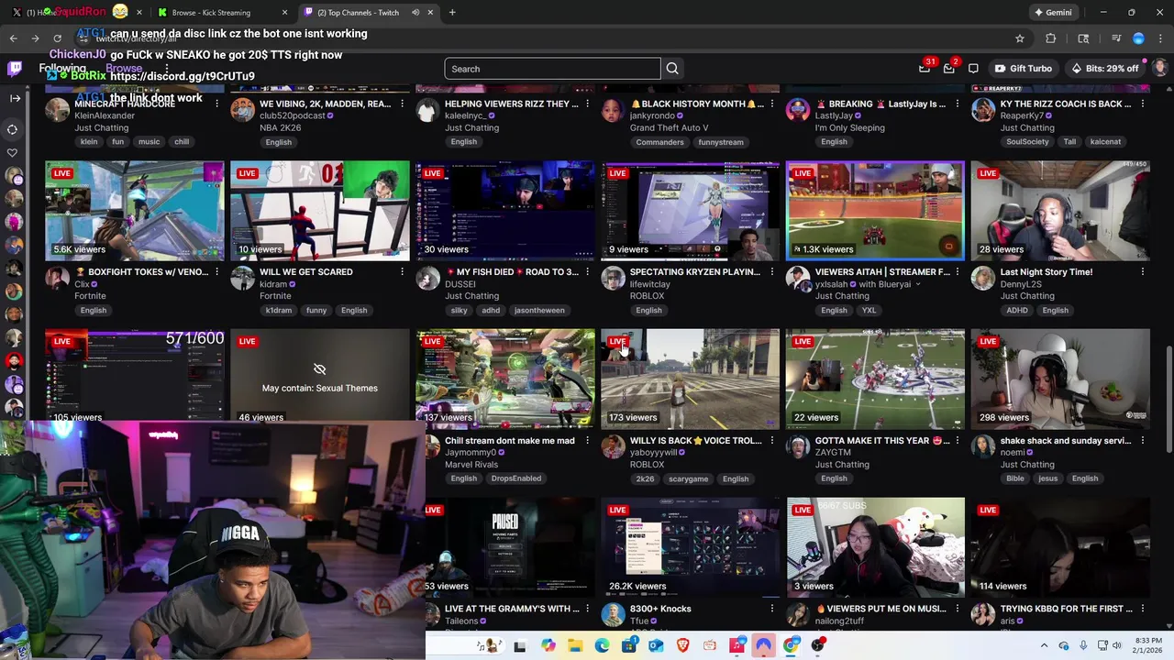The image size is (1174, 660).
Task: Open File Explorer in taskbar
Action: pyautogui.click(x=574, y=645)
